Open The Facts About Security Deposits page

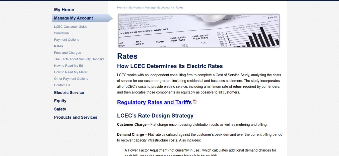click(79, 59)
